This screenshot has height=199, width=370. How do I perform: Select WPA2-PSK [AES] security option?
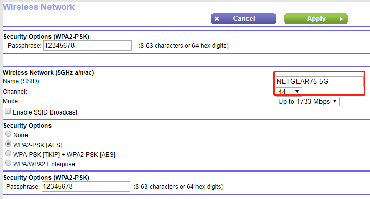coord(8,144)
